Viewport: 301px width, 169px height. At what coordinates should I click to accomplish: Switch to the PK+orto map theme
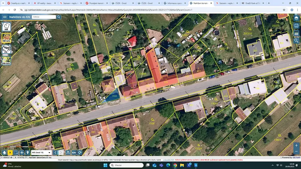(6, 60)
